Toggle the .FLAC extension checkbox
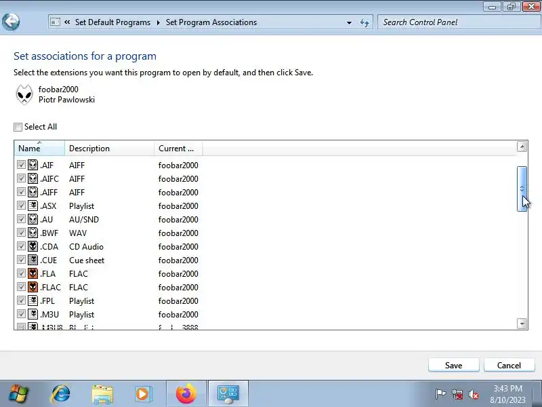Viewport: 542px width, 407px height. coord(21,287)
